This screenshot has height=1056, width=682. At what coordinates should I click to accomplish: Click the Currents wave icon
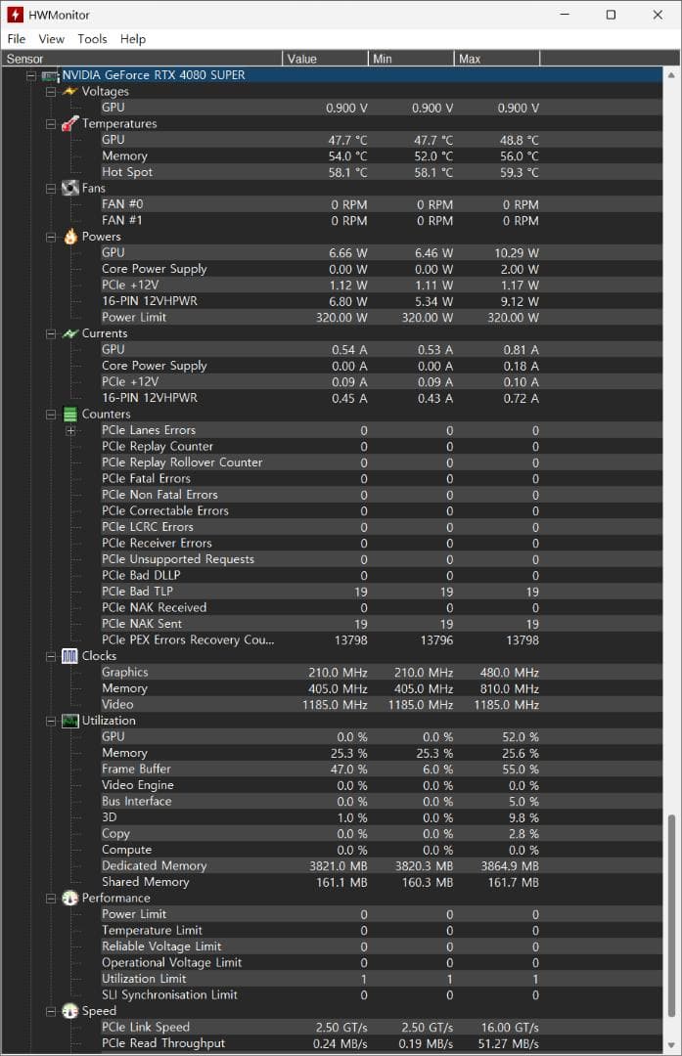[x=70, y=333]
